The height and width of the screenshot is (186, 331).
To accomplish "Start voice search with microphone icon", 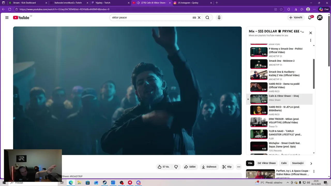I will (x=219, y=18).
